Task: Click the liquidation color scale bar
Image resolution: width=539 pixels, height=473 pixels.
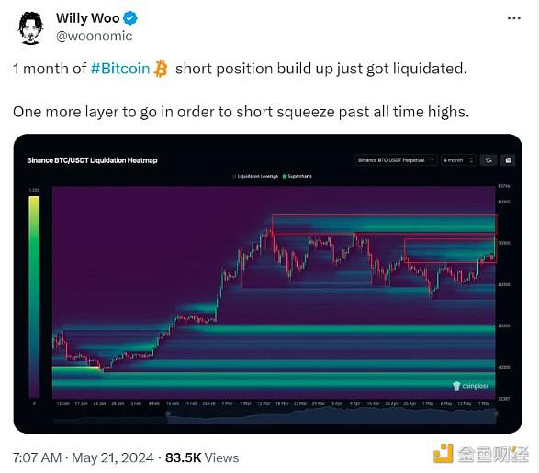Action: click(x=34, y=297)
